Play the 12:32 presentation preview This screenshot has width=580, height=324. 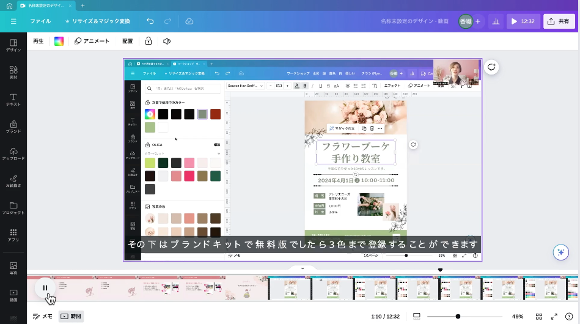point(523,21)
